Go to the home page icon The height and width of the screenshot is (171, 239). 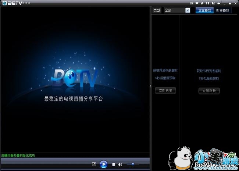tap(202, 3)
